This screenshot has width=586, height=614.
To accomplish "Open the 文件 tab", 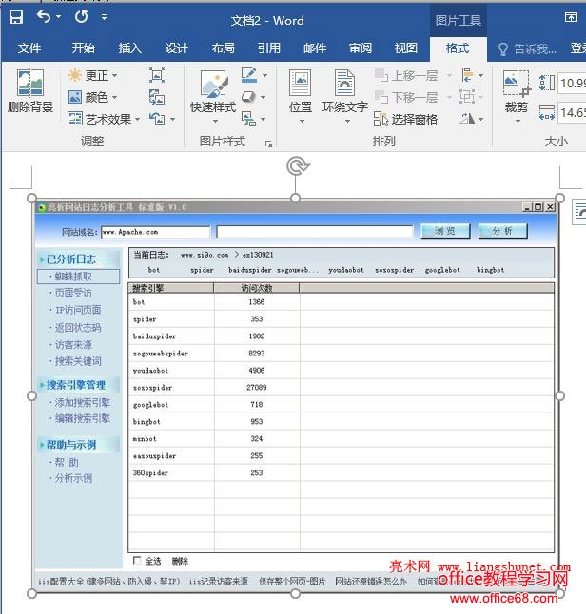I will 29,48.
